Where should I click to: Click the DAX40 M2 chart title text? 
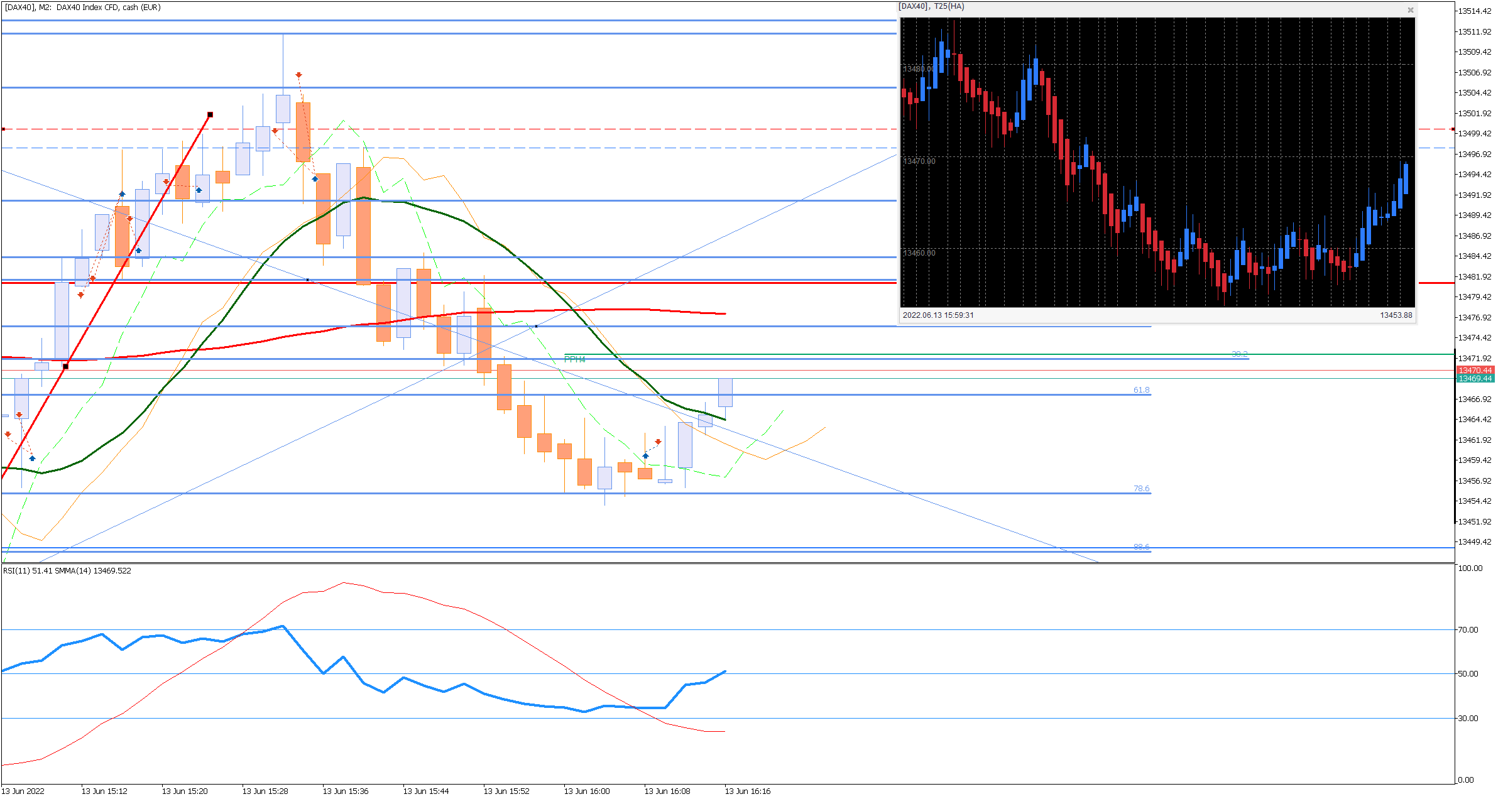point(83,8)
